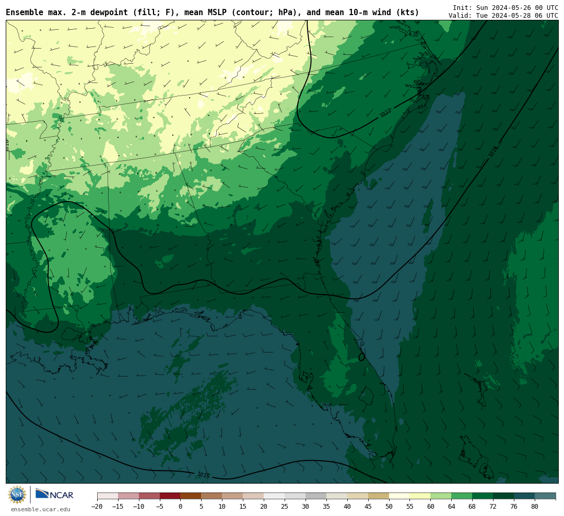
Task: Click the −20 colorbar tick label
Action: (x=97, y=507)
